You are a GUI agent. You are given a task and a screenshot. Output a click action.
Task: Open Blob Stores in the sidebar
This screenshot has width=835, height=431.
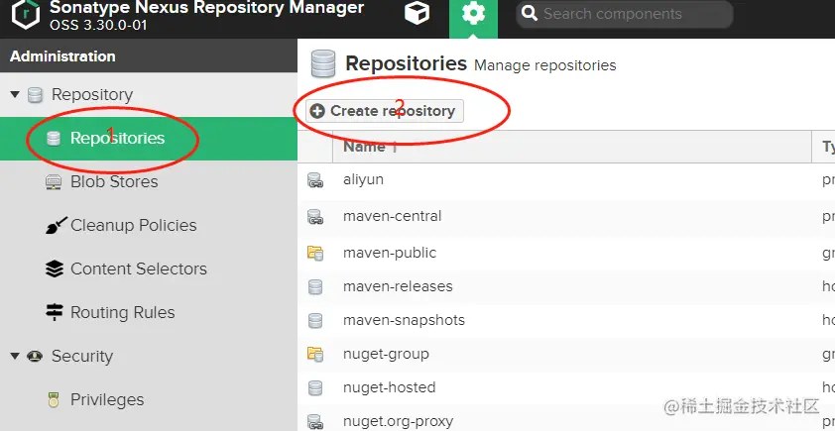point(114,182)
